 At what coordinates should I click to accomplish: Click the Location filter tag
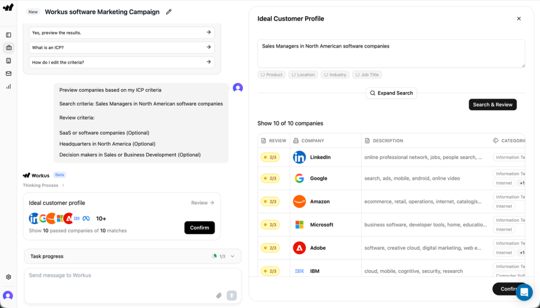coord(303,75)
